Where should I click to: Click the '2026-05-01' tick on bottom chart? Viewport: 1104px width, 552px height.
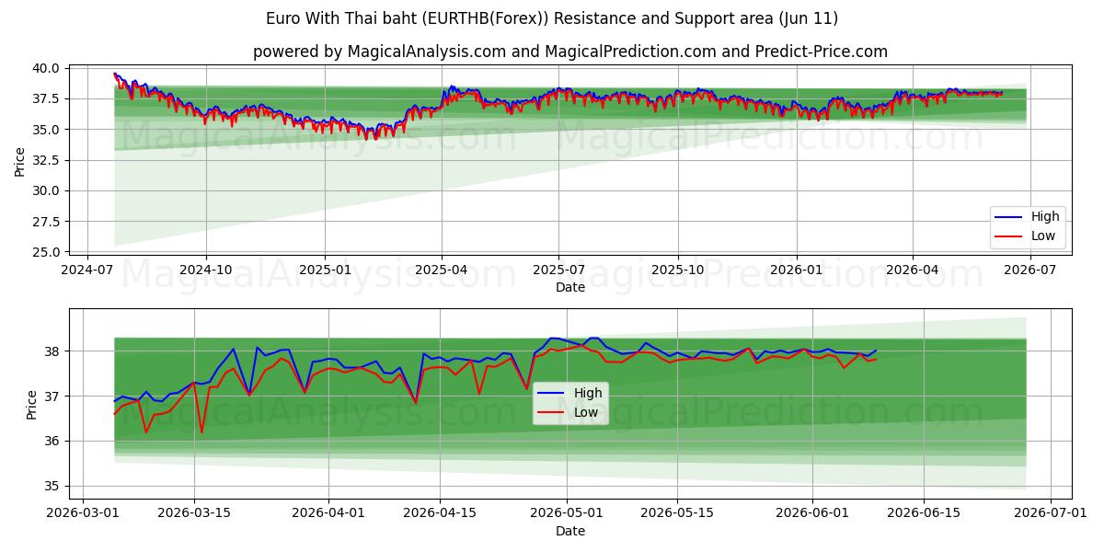click(x=565, y=513)
